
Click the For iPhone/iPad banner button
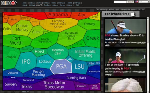point(121,14)
